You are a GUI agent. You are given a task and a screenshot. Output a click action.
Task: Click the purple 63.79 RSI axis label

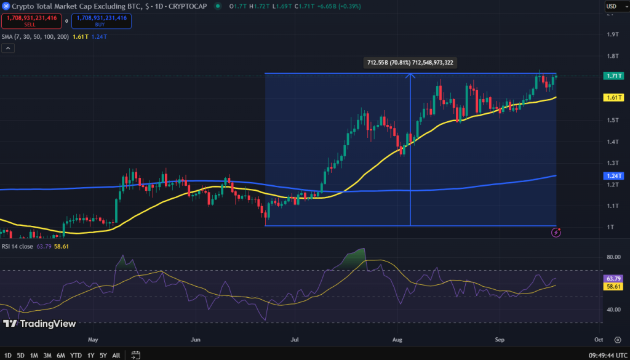(613, 278)
